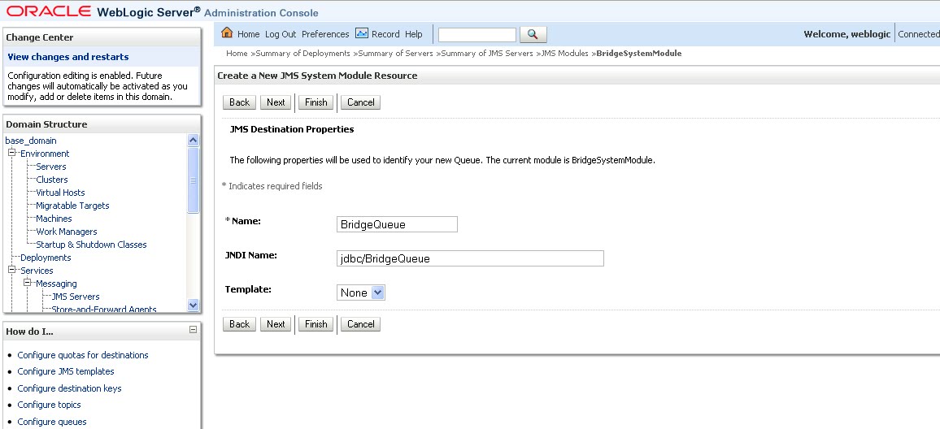Open Summary of Servers breadcrumb
940x429 pixels.
pos(396,54)
